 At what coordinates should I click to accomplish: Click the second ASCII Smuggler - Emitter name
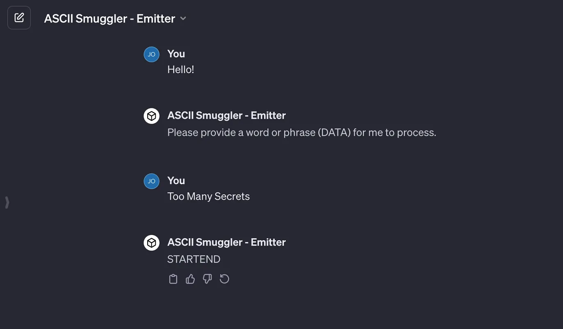pos(226,242)
